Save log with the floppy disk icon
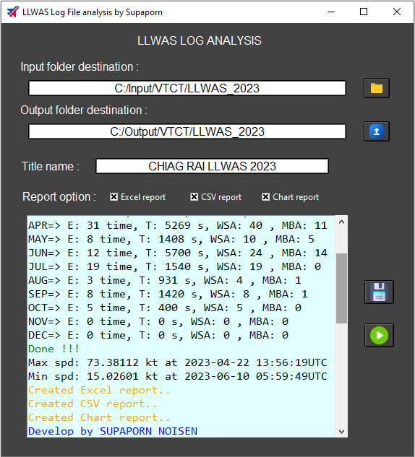 pos(379,292)
